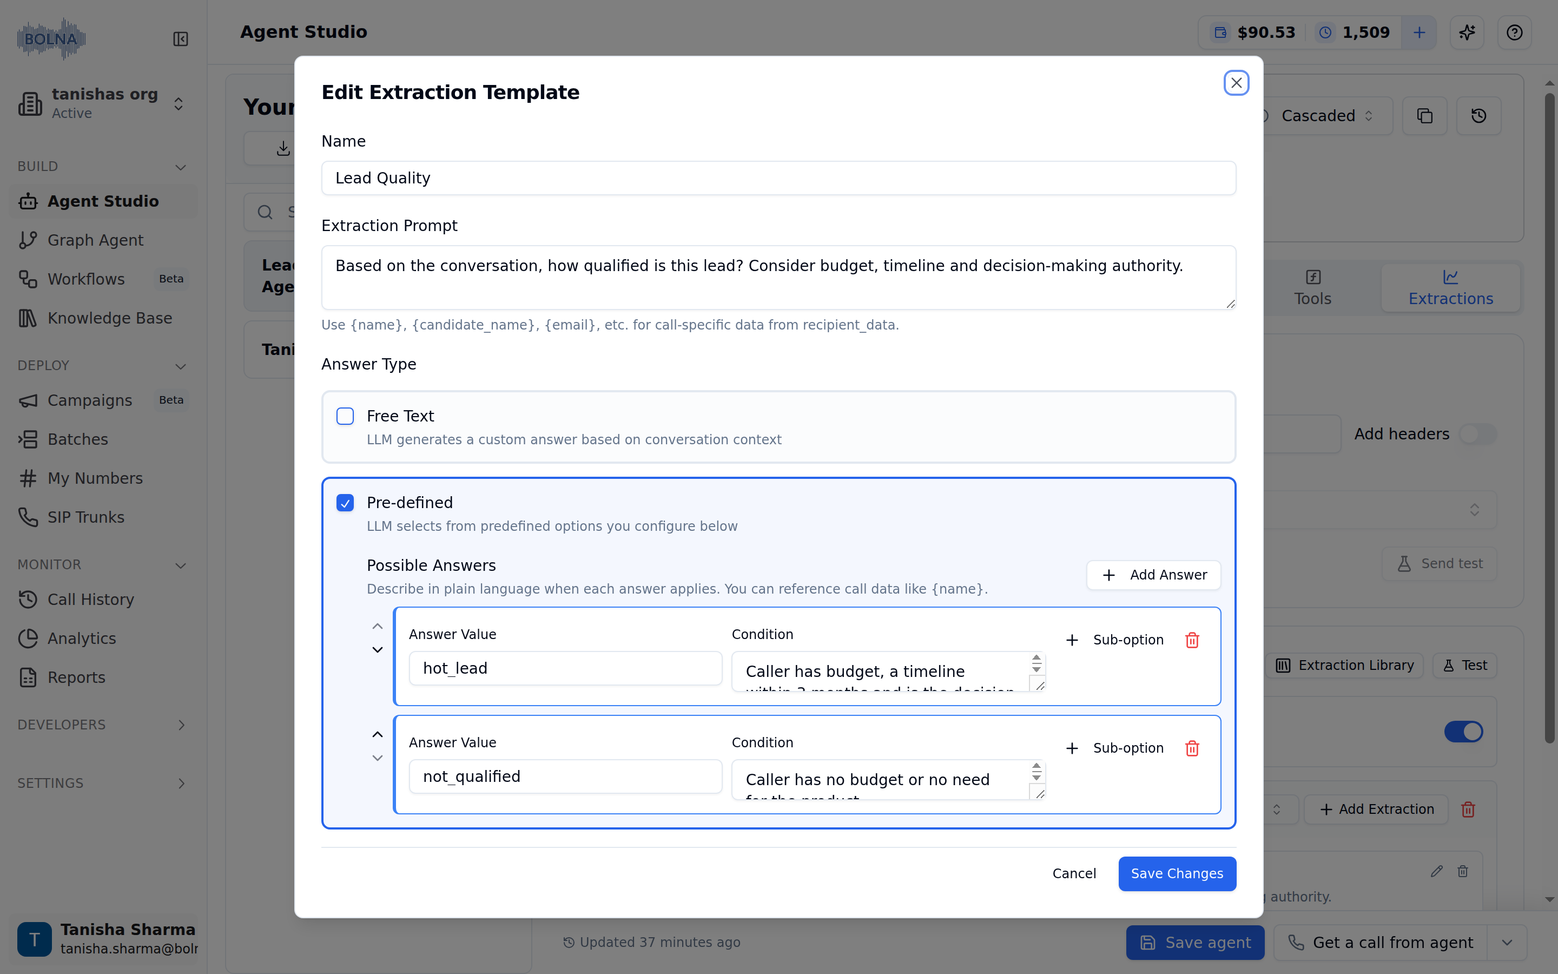
Task: Expand the SETTINGS section
Action: pos(181,784)
